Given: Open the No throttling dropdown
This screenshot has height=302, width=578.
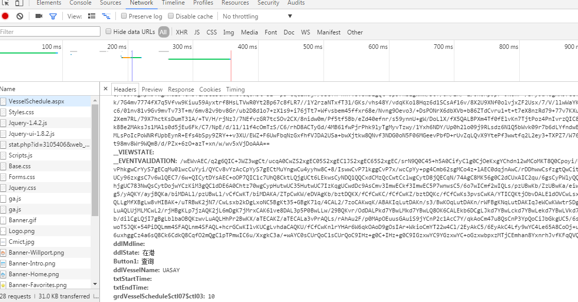Looking at the screenshot, I should click(x=257, y=16).
